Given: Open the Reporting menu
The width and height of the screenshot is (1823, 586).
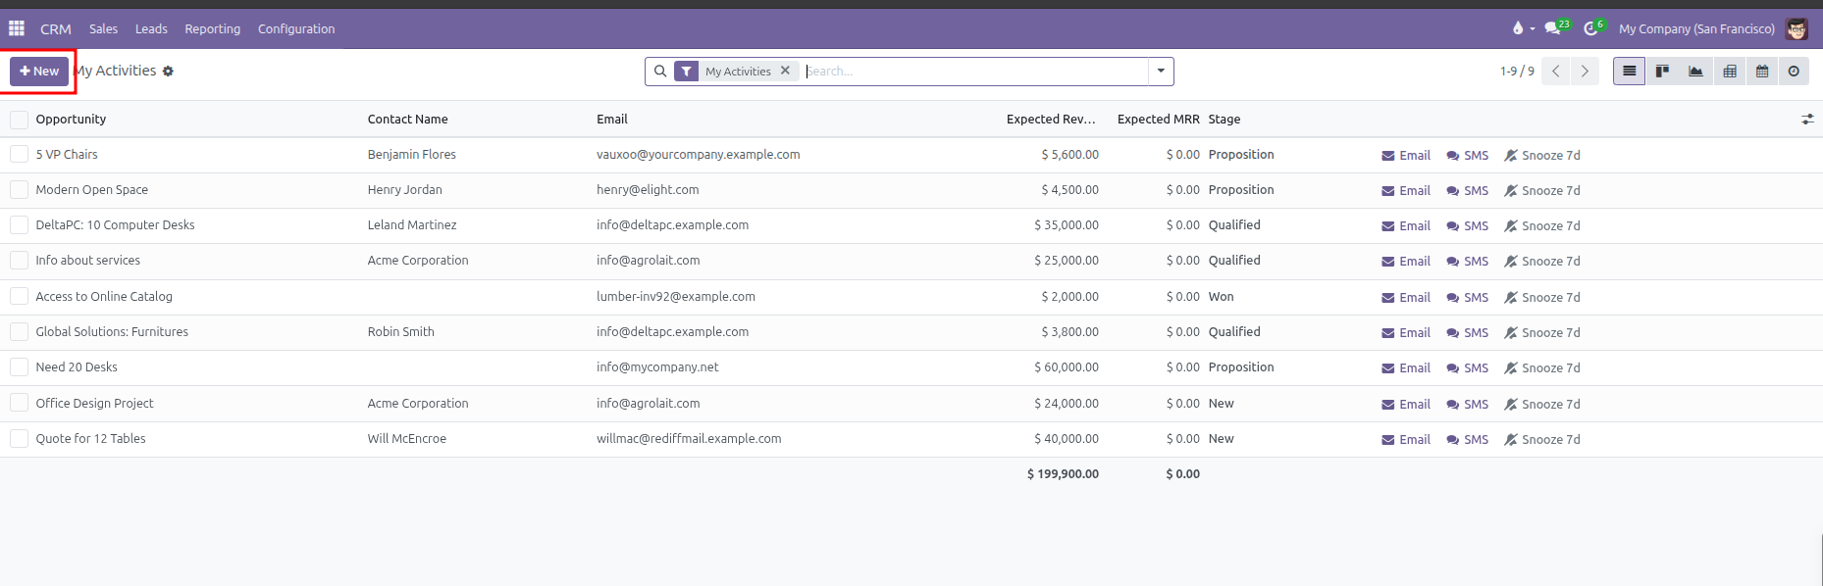Looking at the screenshot, I should 212,29.
